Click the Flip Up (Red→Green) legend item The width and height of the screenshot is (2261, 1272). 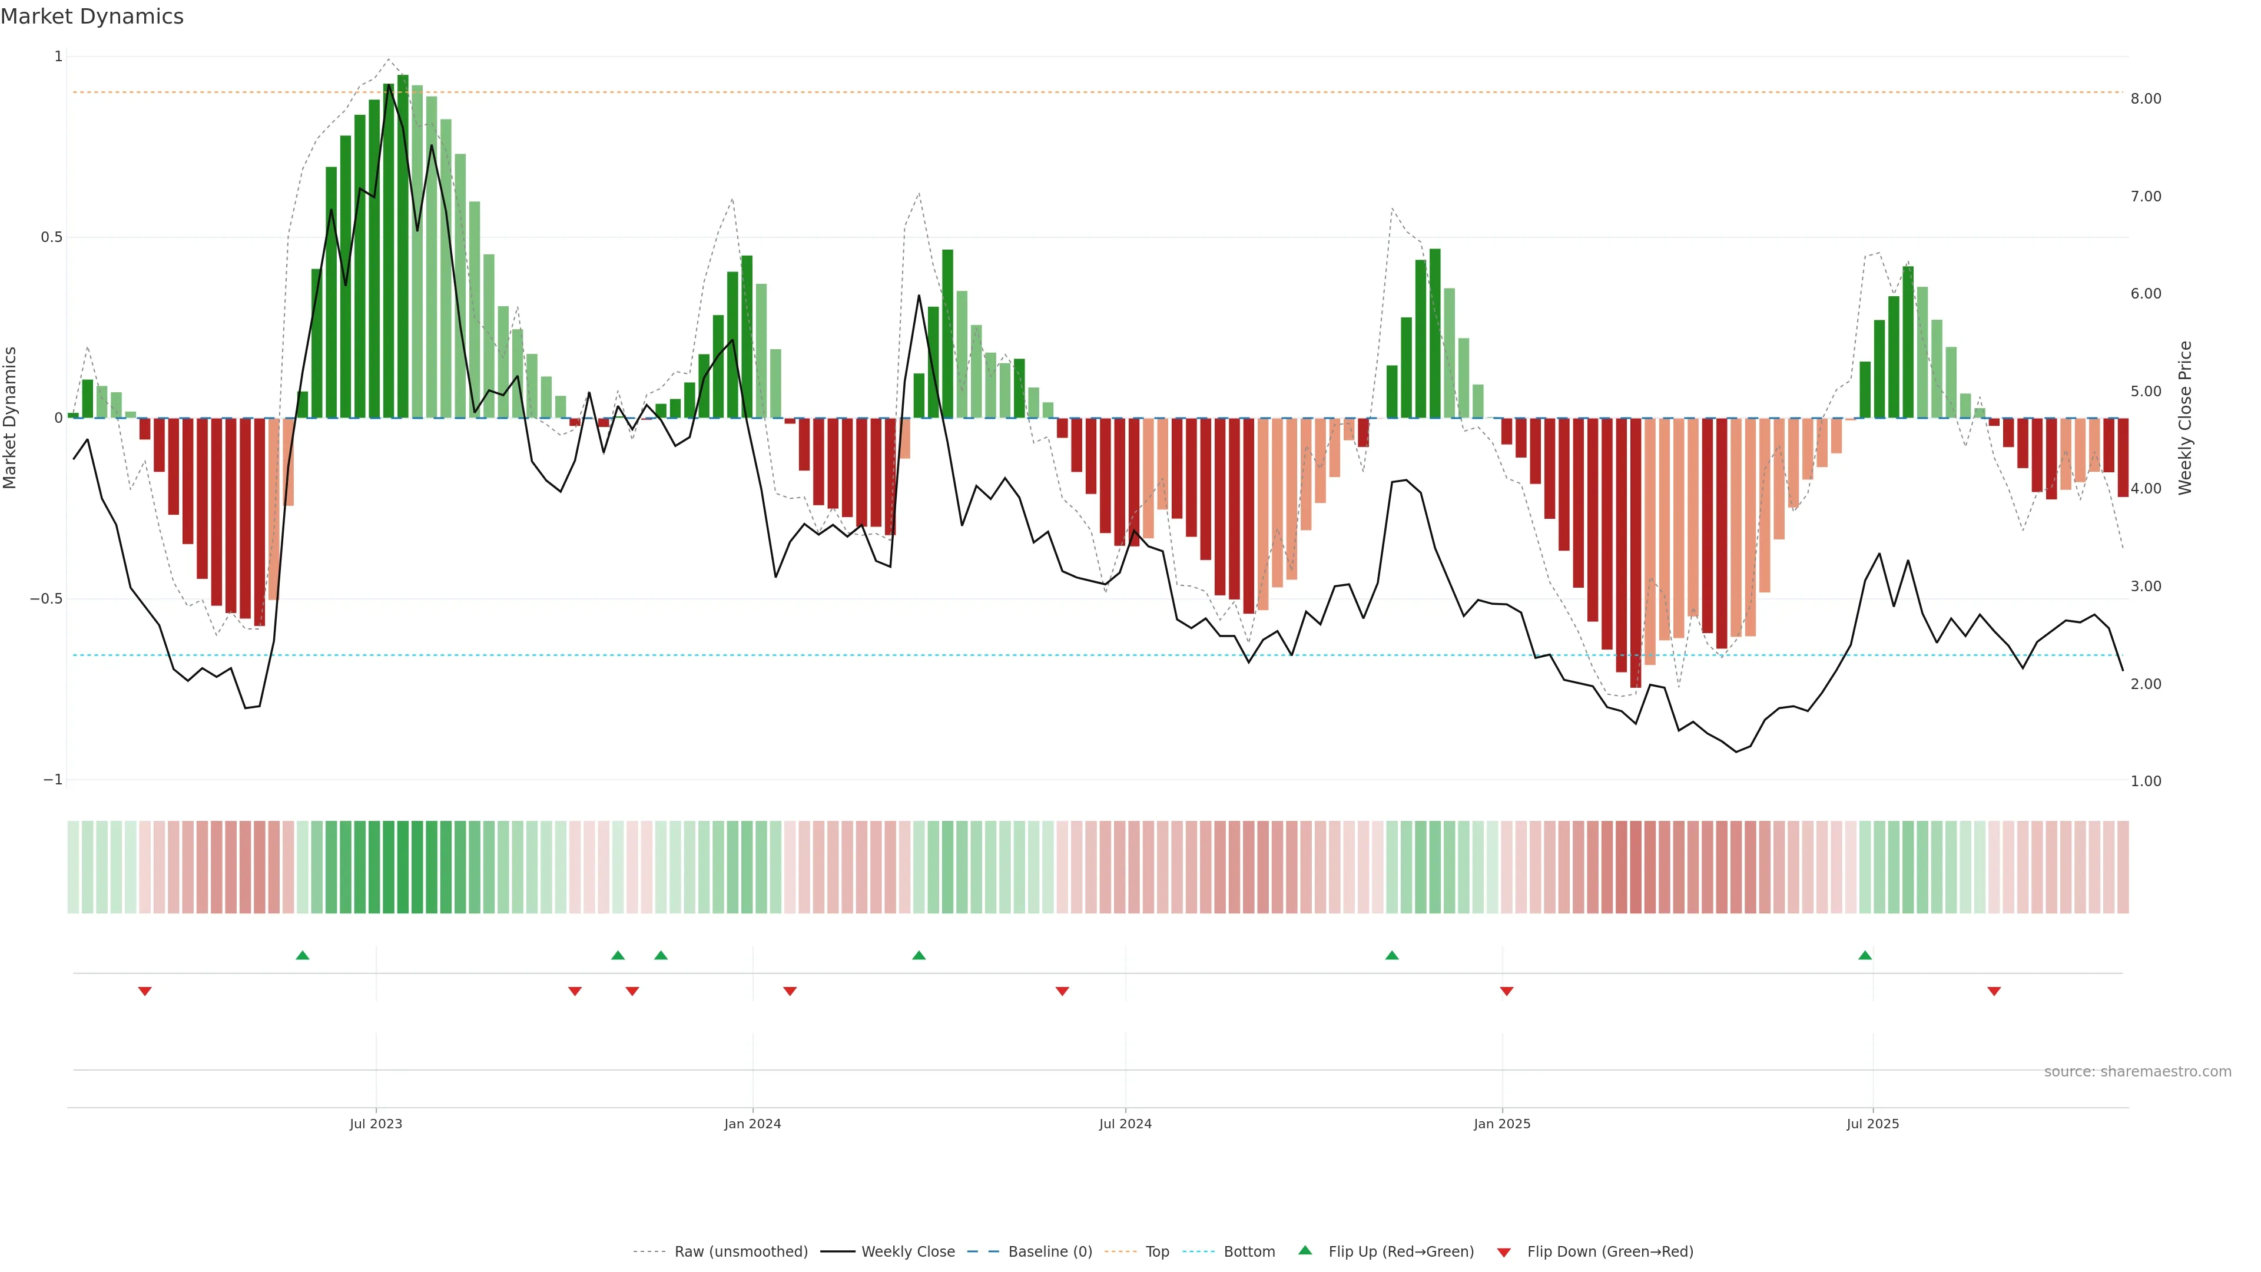[1401, 1252]
